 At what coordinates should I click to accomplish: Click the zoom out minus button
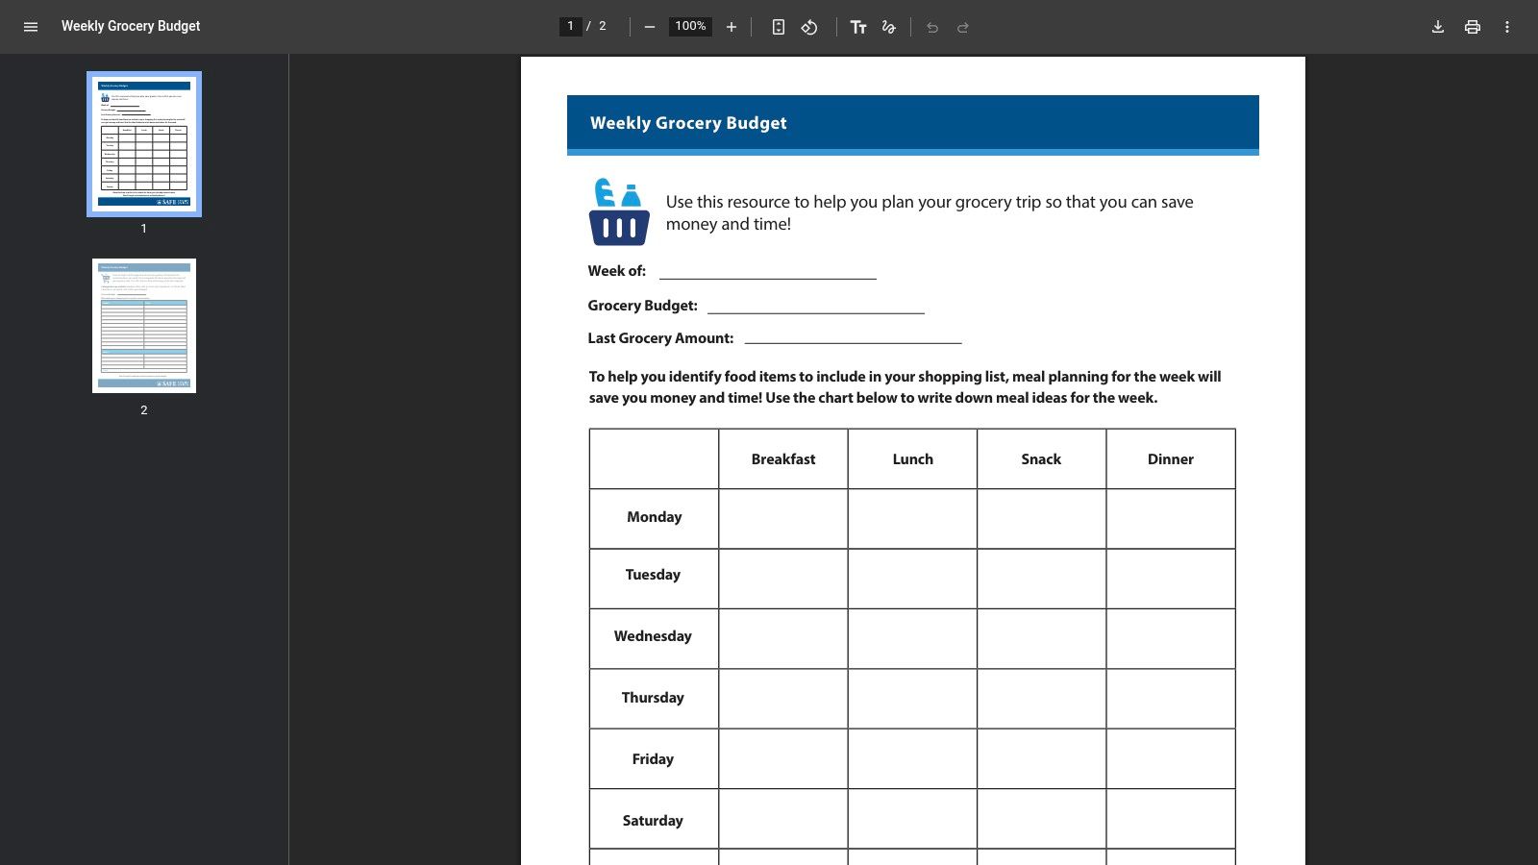[650, 27]
